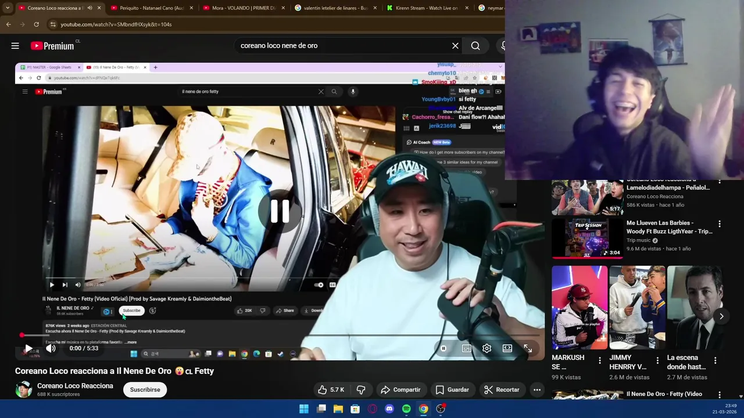Open Microsoft Store from the taskbar
The width and height of the screenshot is (744, 418).
[355, 409]
